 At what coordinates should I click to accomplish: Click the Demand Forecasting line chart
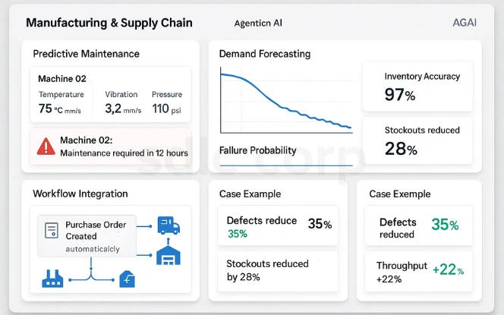285,101
